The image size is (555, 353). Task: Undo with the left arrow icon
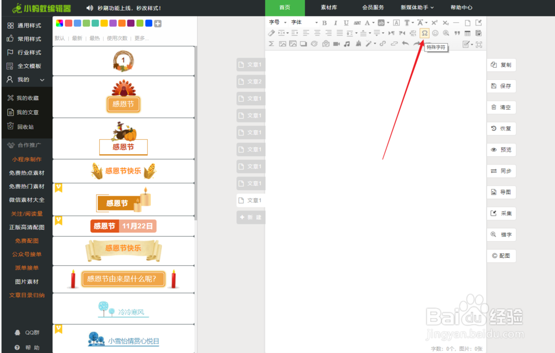tap(405, 44)
